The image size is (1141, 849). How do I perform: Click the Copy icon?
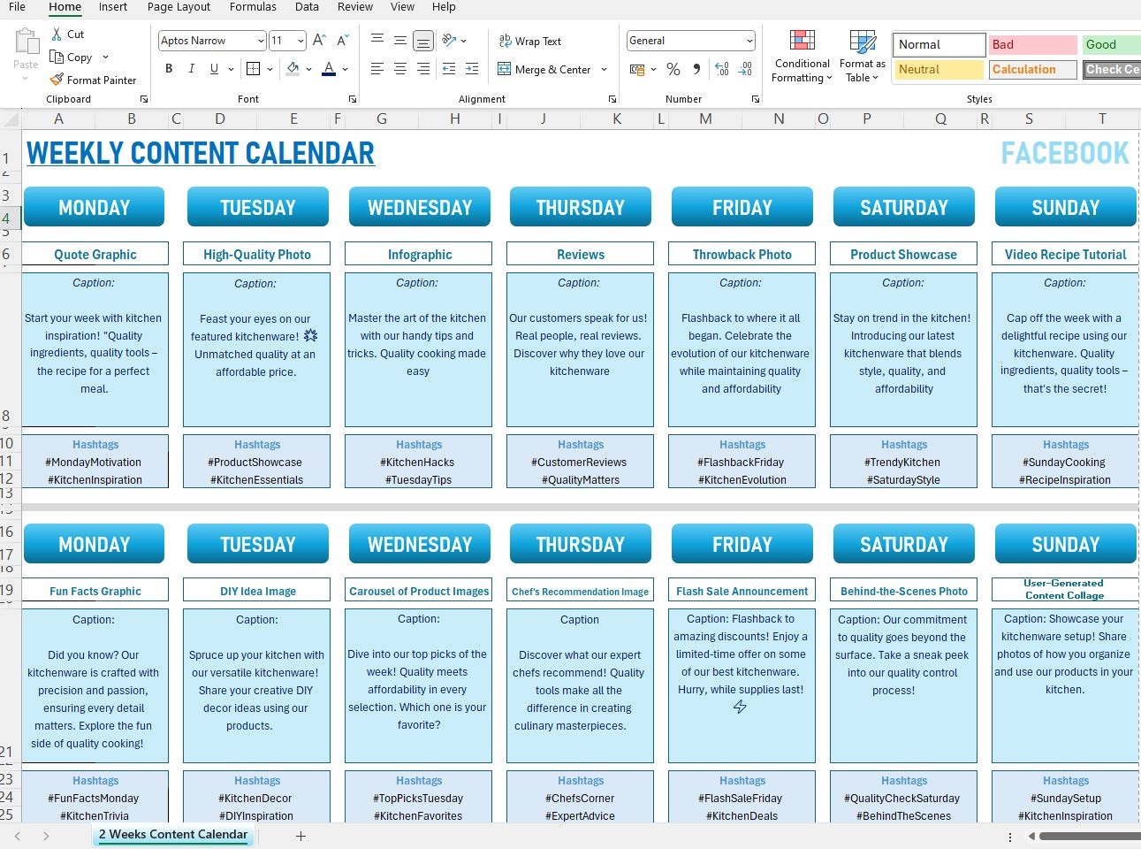pyautogui.click(x=57, y=57)
